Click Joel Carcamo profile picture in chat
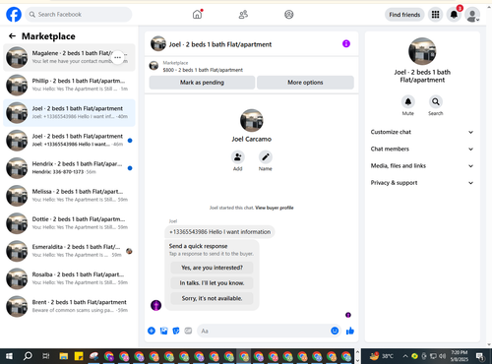 [x=252, y=120]
